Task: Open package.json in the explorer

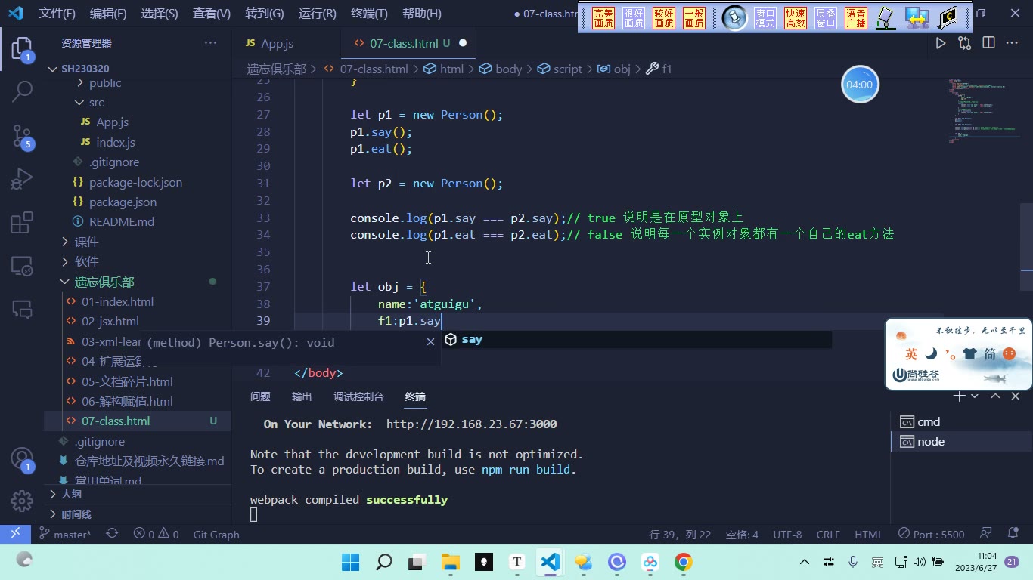Action: 123,202
